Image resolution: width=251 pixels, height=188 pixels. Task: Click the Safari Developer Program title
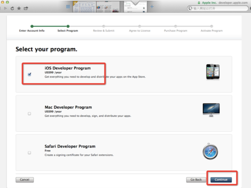(x=70, y=147)
